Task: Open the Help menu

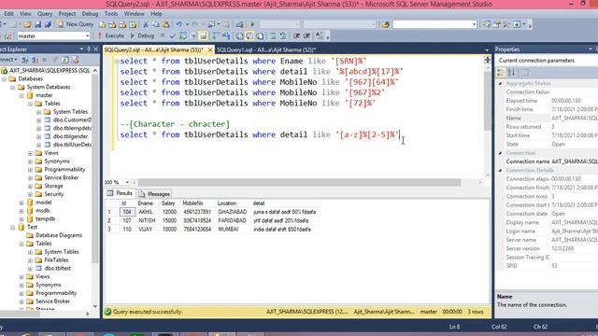Action: tap(156, 14)
